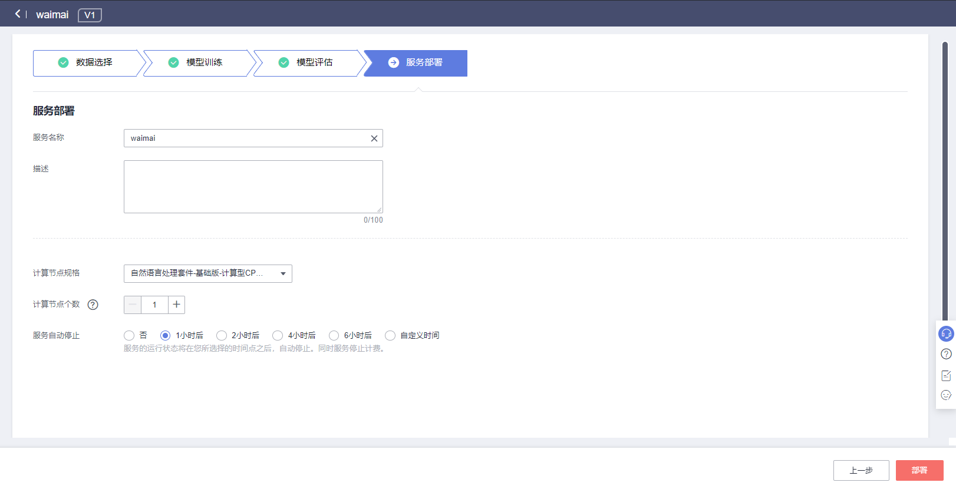Click the 上一步 previous step button
956x489 pixels.
tap(861, 470)
